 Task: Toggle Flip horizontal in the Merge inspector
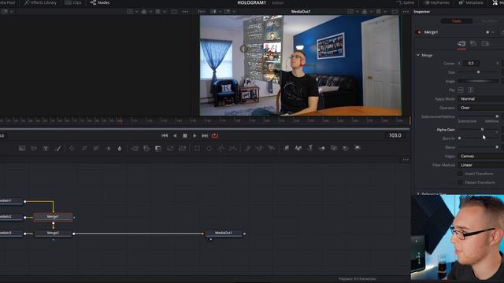(x=461, y=90)
